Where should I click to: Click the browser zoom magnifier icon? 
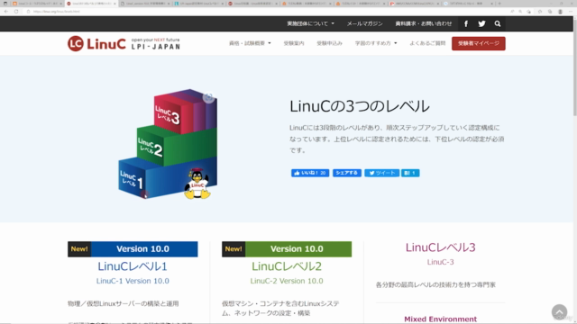520,12
